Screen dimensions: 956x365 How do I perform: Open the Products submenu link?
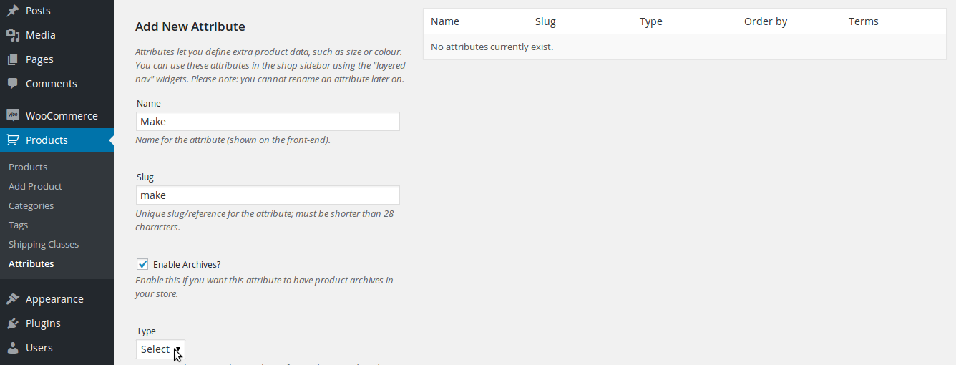point(28,167)
